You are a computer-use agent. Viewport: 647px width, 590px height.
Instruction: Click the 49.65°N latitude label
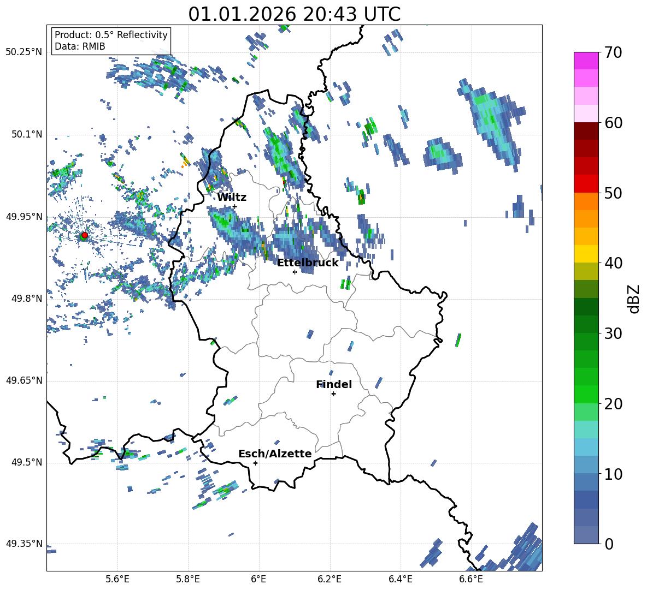tap(24, 380)
